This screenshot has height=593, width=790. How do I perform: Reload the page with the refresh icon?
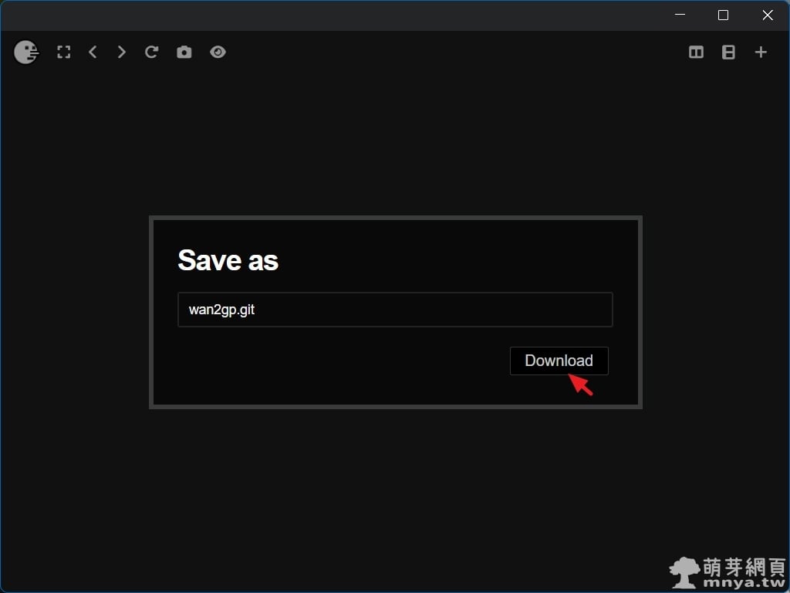pyautogui.click(x=152, y=53)
